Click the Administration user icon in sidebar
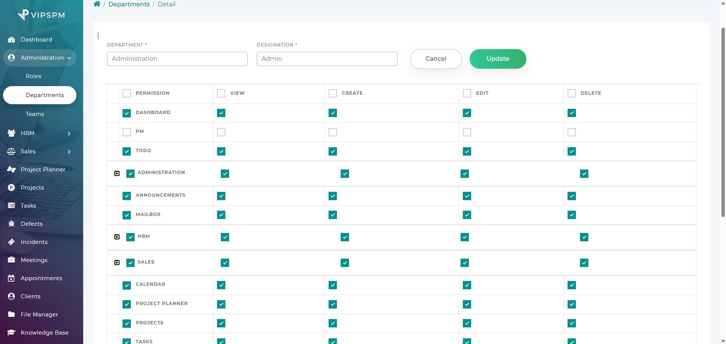The image size is (726, 344). [11, 58]
